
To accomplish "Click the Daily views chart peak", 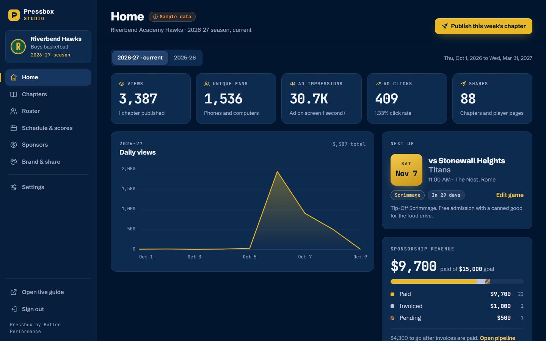I will 278,172.
